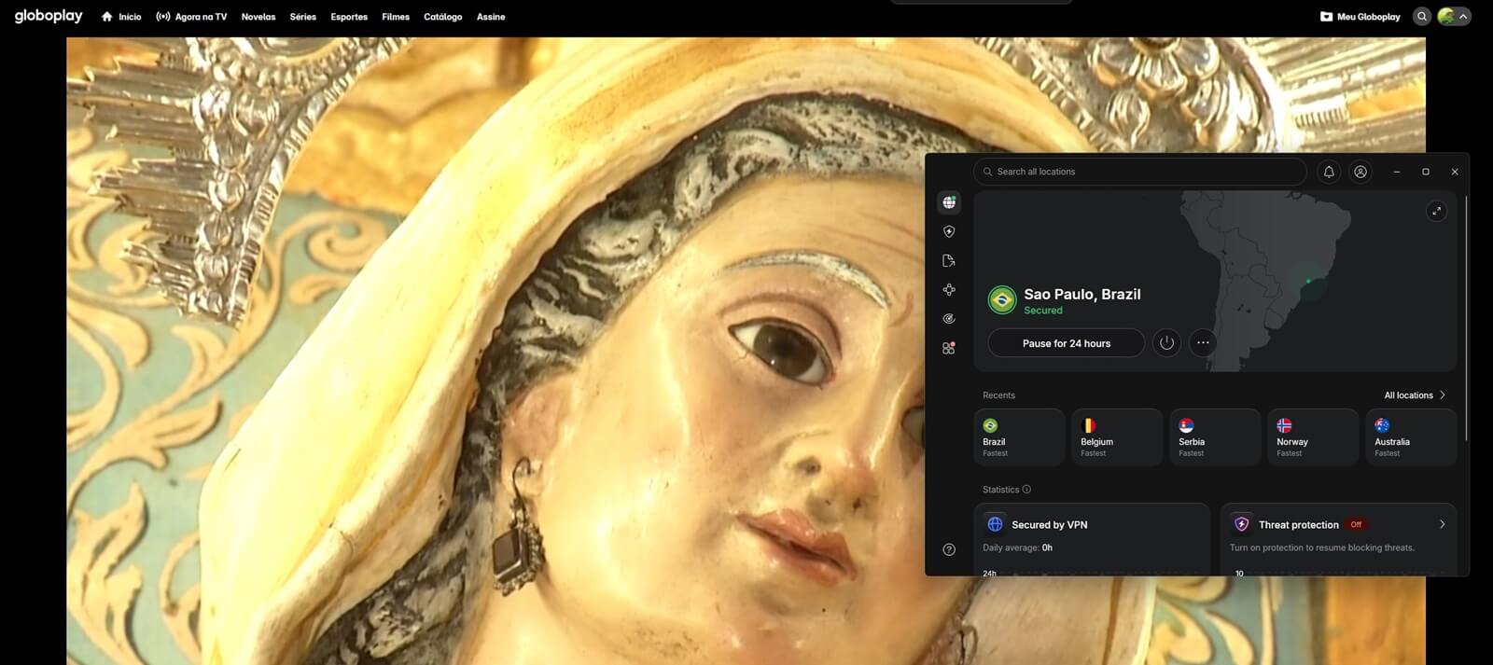Expand Globoplay profile dropdown arrow
This screenshot has height=665, width=1493.
click(1463, 17)
